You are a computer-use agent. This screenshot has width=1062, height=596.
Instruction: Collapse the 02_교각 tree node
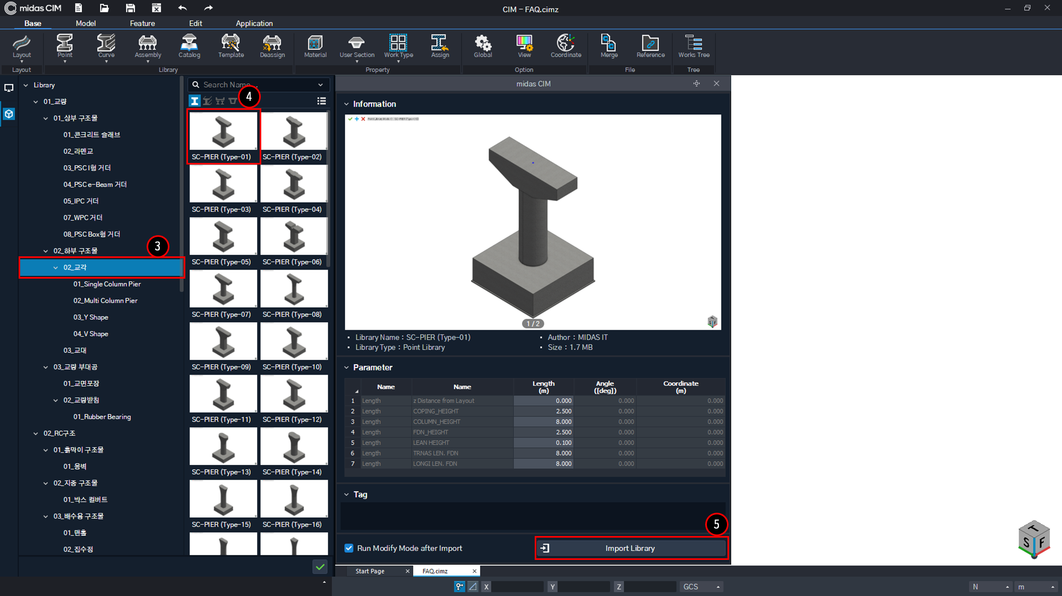click(x=55, y=267)
